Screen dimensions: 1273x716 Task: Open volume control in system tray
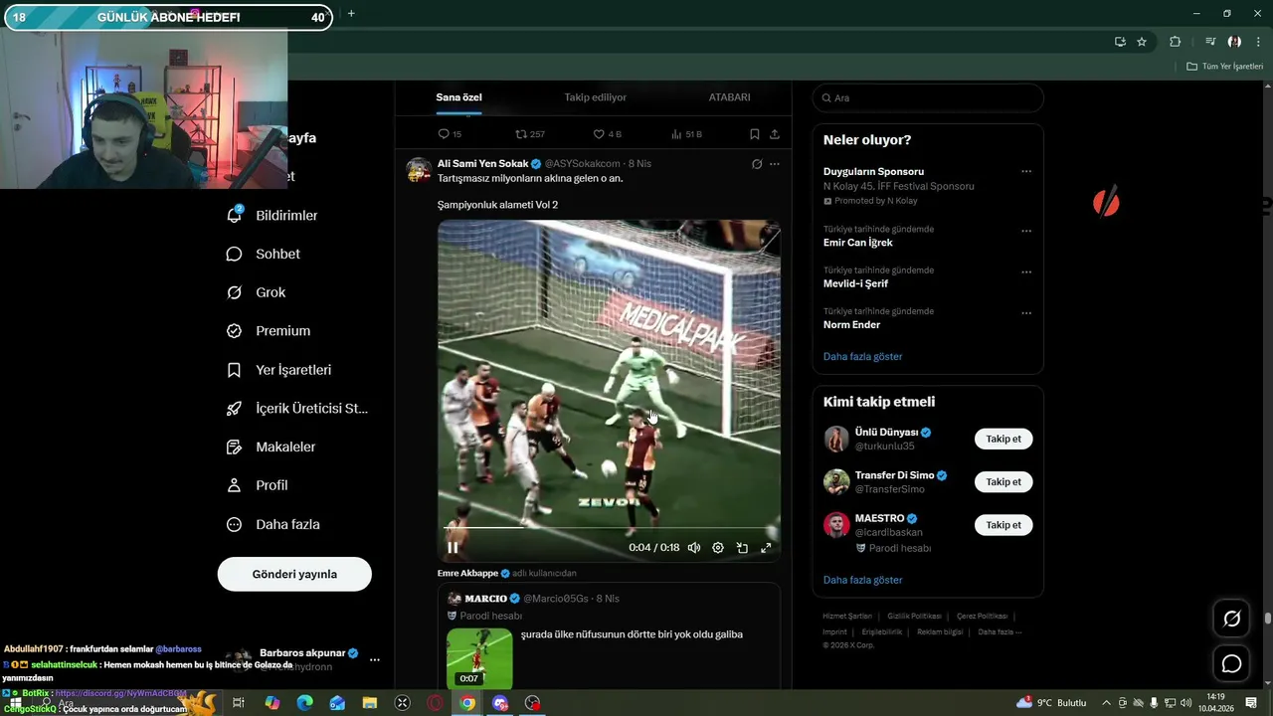(x=1185, y=703)
